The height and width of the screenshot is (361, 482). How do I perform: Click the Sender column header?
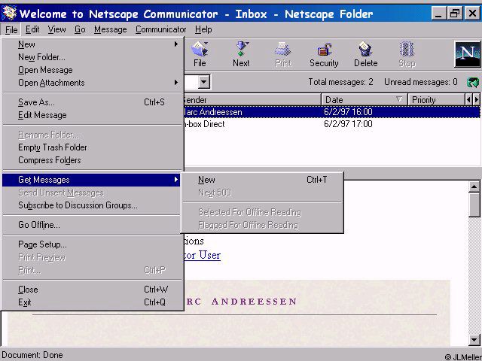(252, 100)
